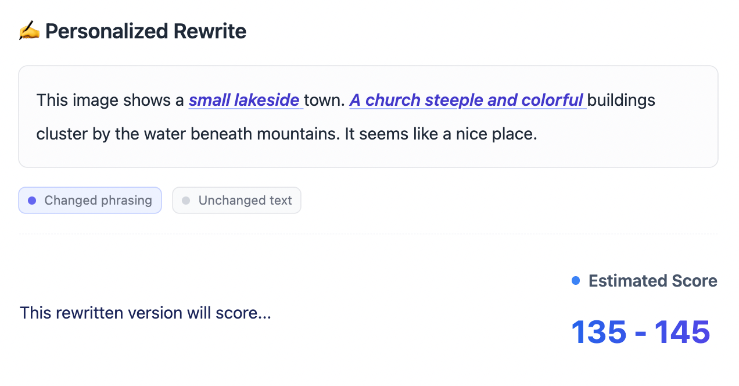
Task: Toggle the Unchanged text legend chip
Action: (x=236, y=201)
